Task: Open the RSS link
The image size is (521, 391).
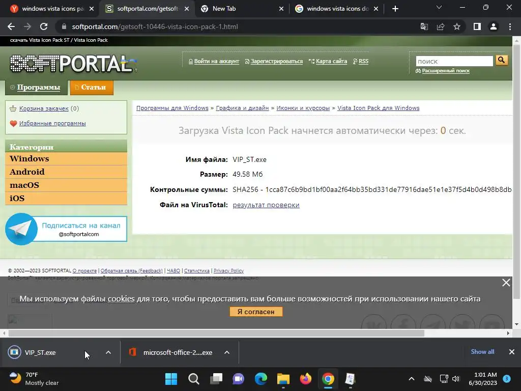Action: click(363, 61)
